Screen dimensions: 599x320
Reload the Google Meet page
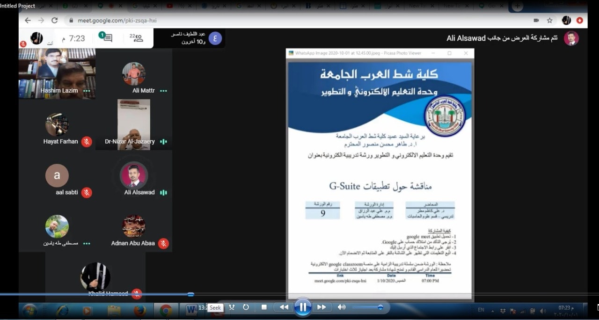tap(54, 21)
